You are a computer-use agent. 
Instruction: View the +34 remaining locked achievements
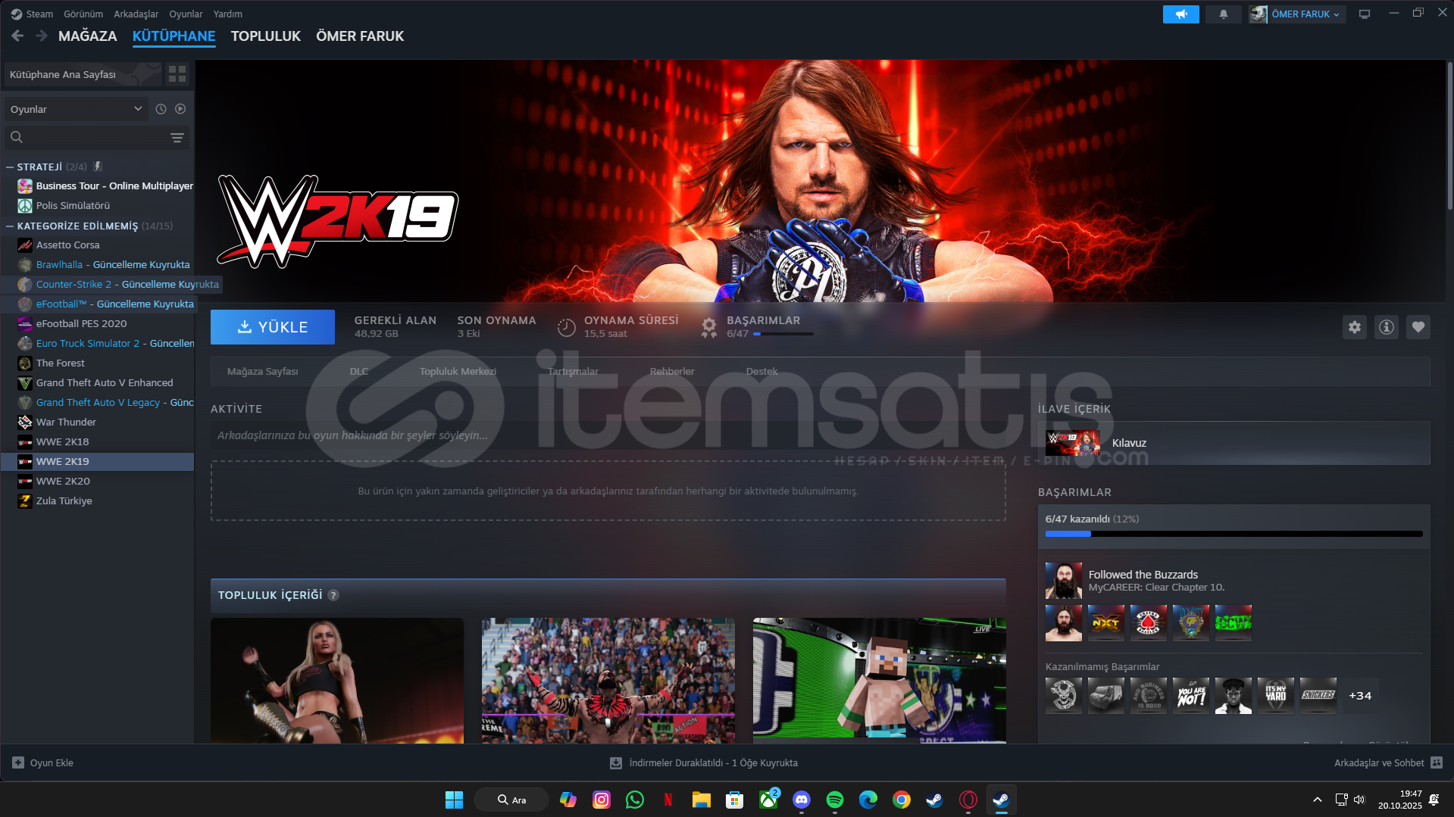pyautogui.click(x=1360, y=696)
